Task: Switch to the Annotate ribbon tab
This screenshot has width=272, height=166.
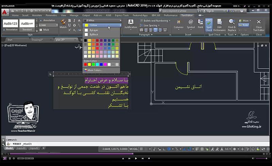Action: tap(37, 15)
